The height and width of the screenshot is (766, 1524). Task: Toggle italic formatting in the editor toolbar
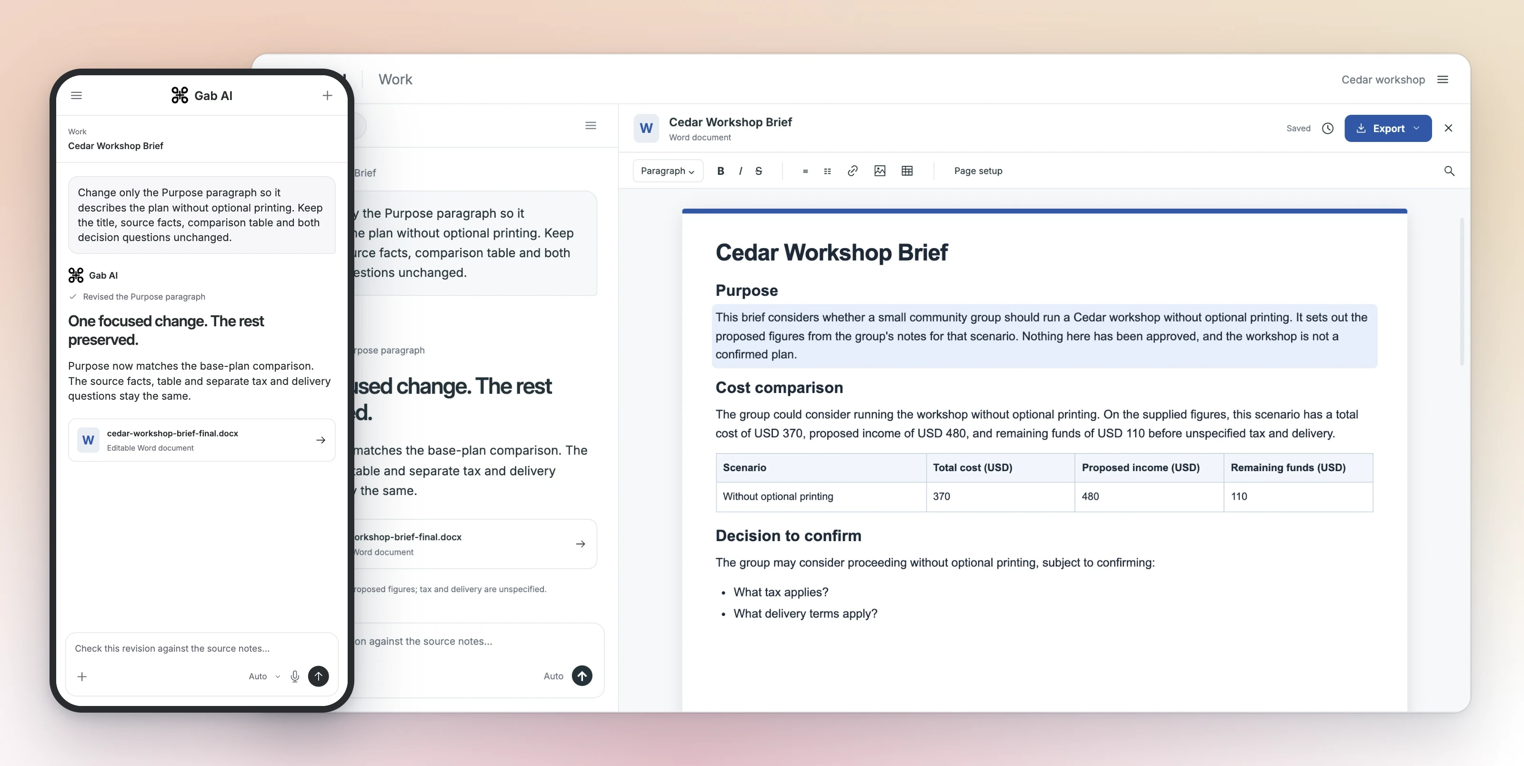740,171
